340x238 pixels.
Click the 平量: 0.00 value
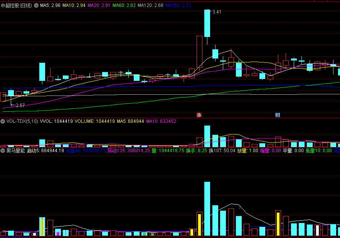(293, 151)
